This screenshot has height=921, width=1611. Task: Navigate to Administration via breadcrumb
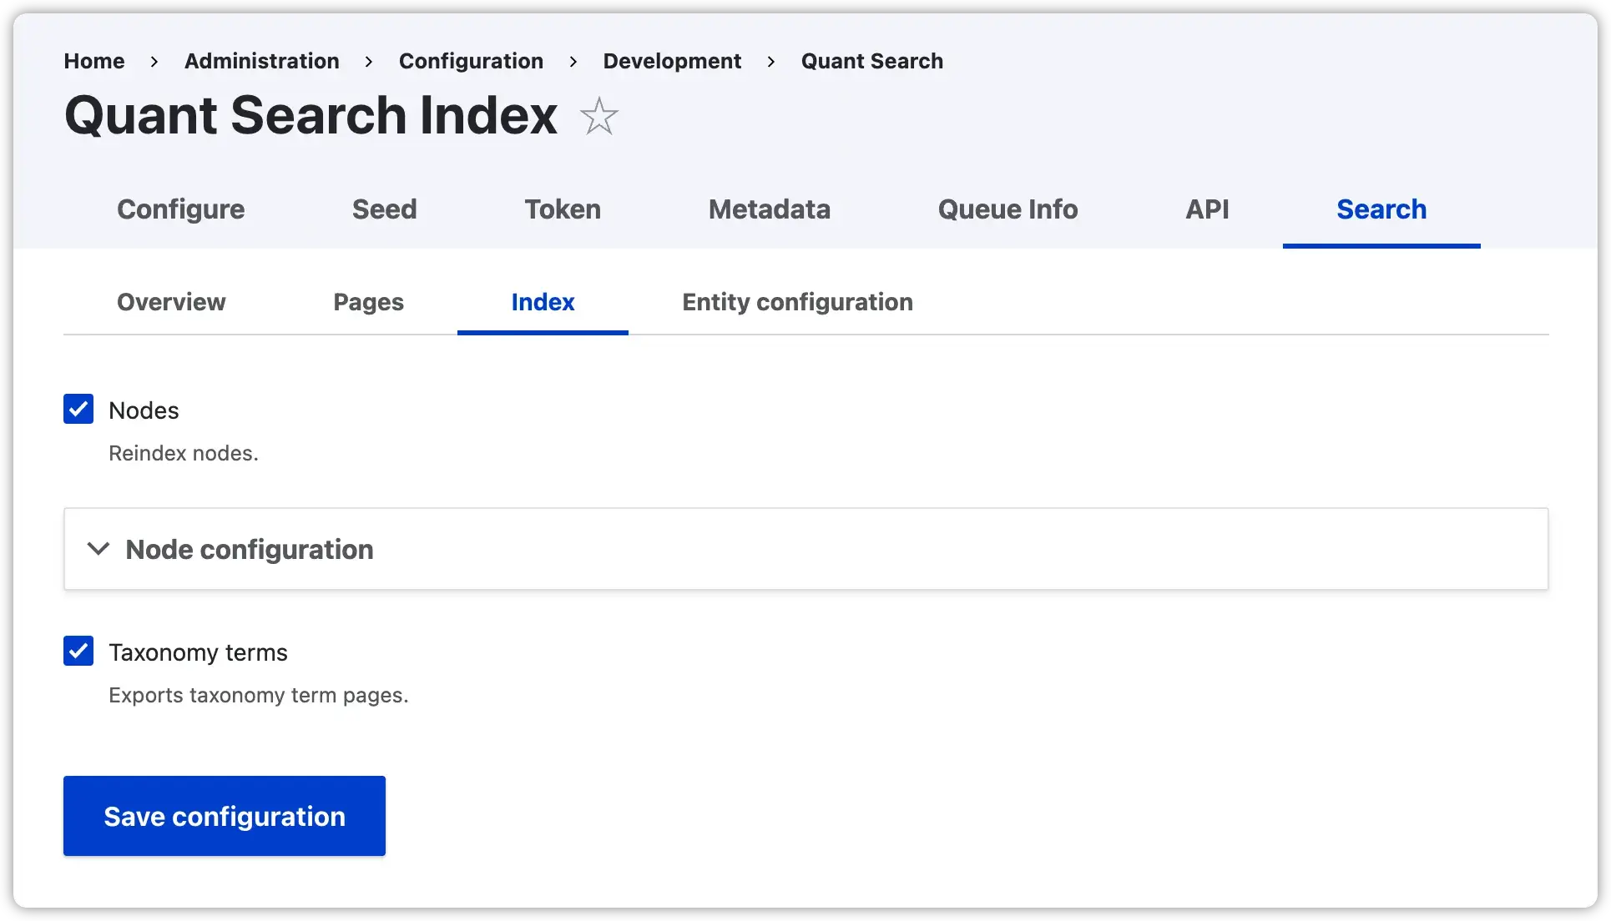pos(261,61)
